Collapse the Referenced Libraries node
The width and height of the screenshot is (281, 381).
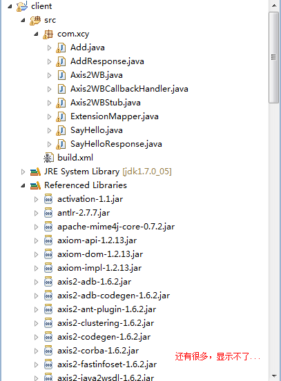coord(23,186)
